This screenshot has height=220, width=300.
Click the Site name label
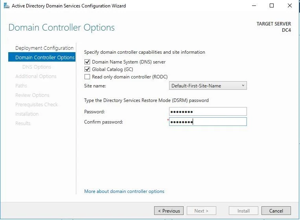[x=95, y=86]
